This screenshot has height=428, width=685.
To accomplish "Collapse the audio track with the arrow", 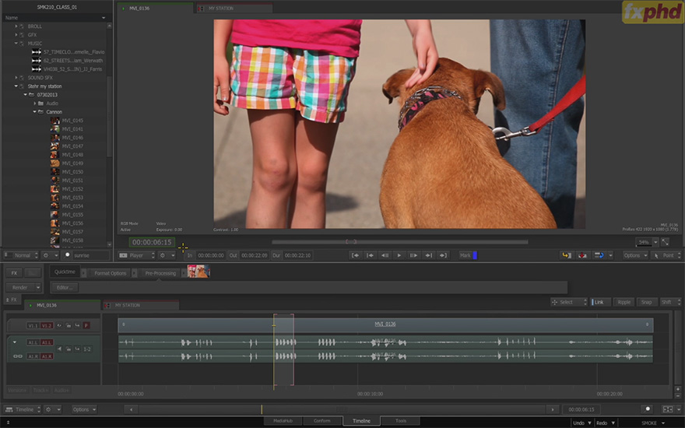I will point(15,342).
